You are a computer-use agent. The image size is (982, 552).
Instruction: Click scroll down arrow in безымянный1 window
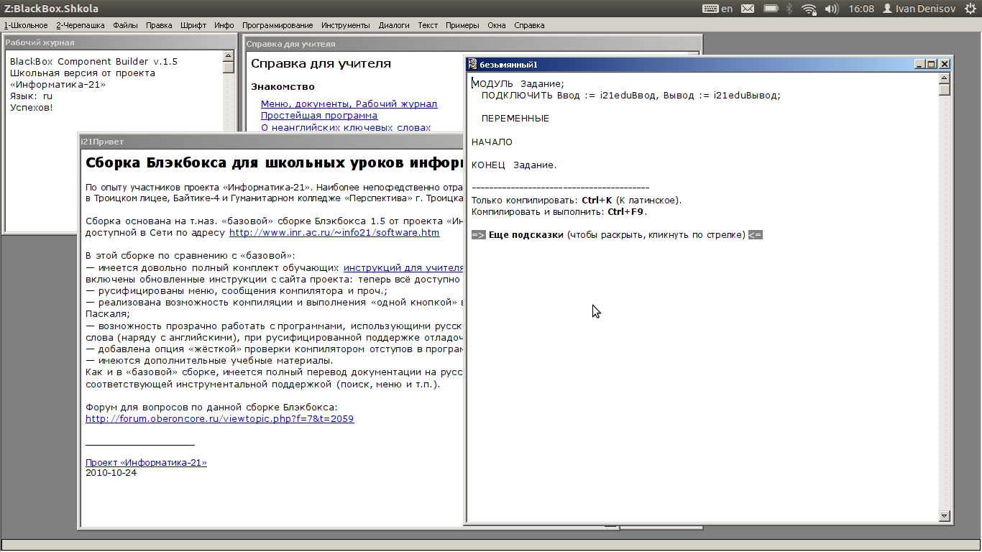945,515
